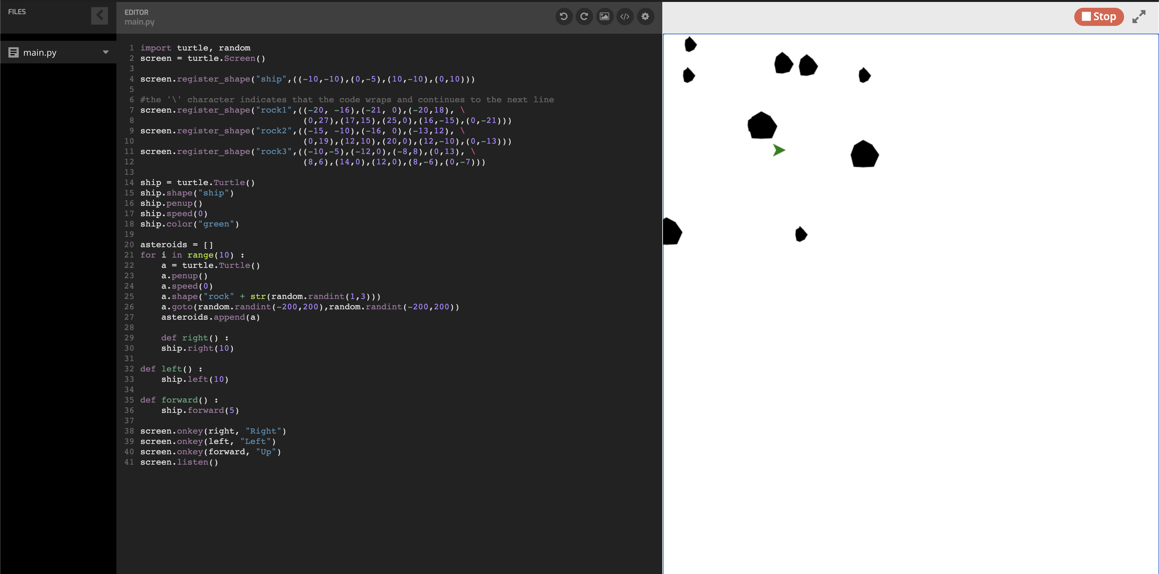Click the a.speed(0) line
Image resolution: width=1159 pixels, height=574 pixels.
tap(187, 286)
